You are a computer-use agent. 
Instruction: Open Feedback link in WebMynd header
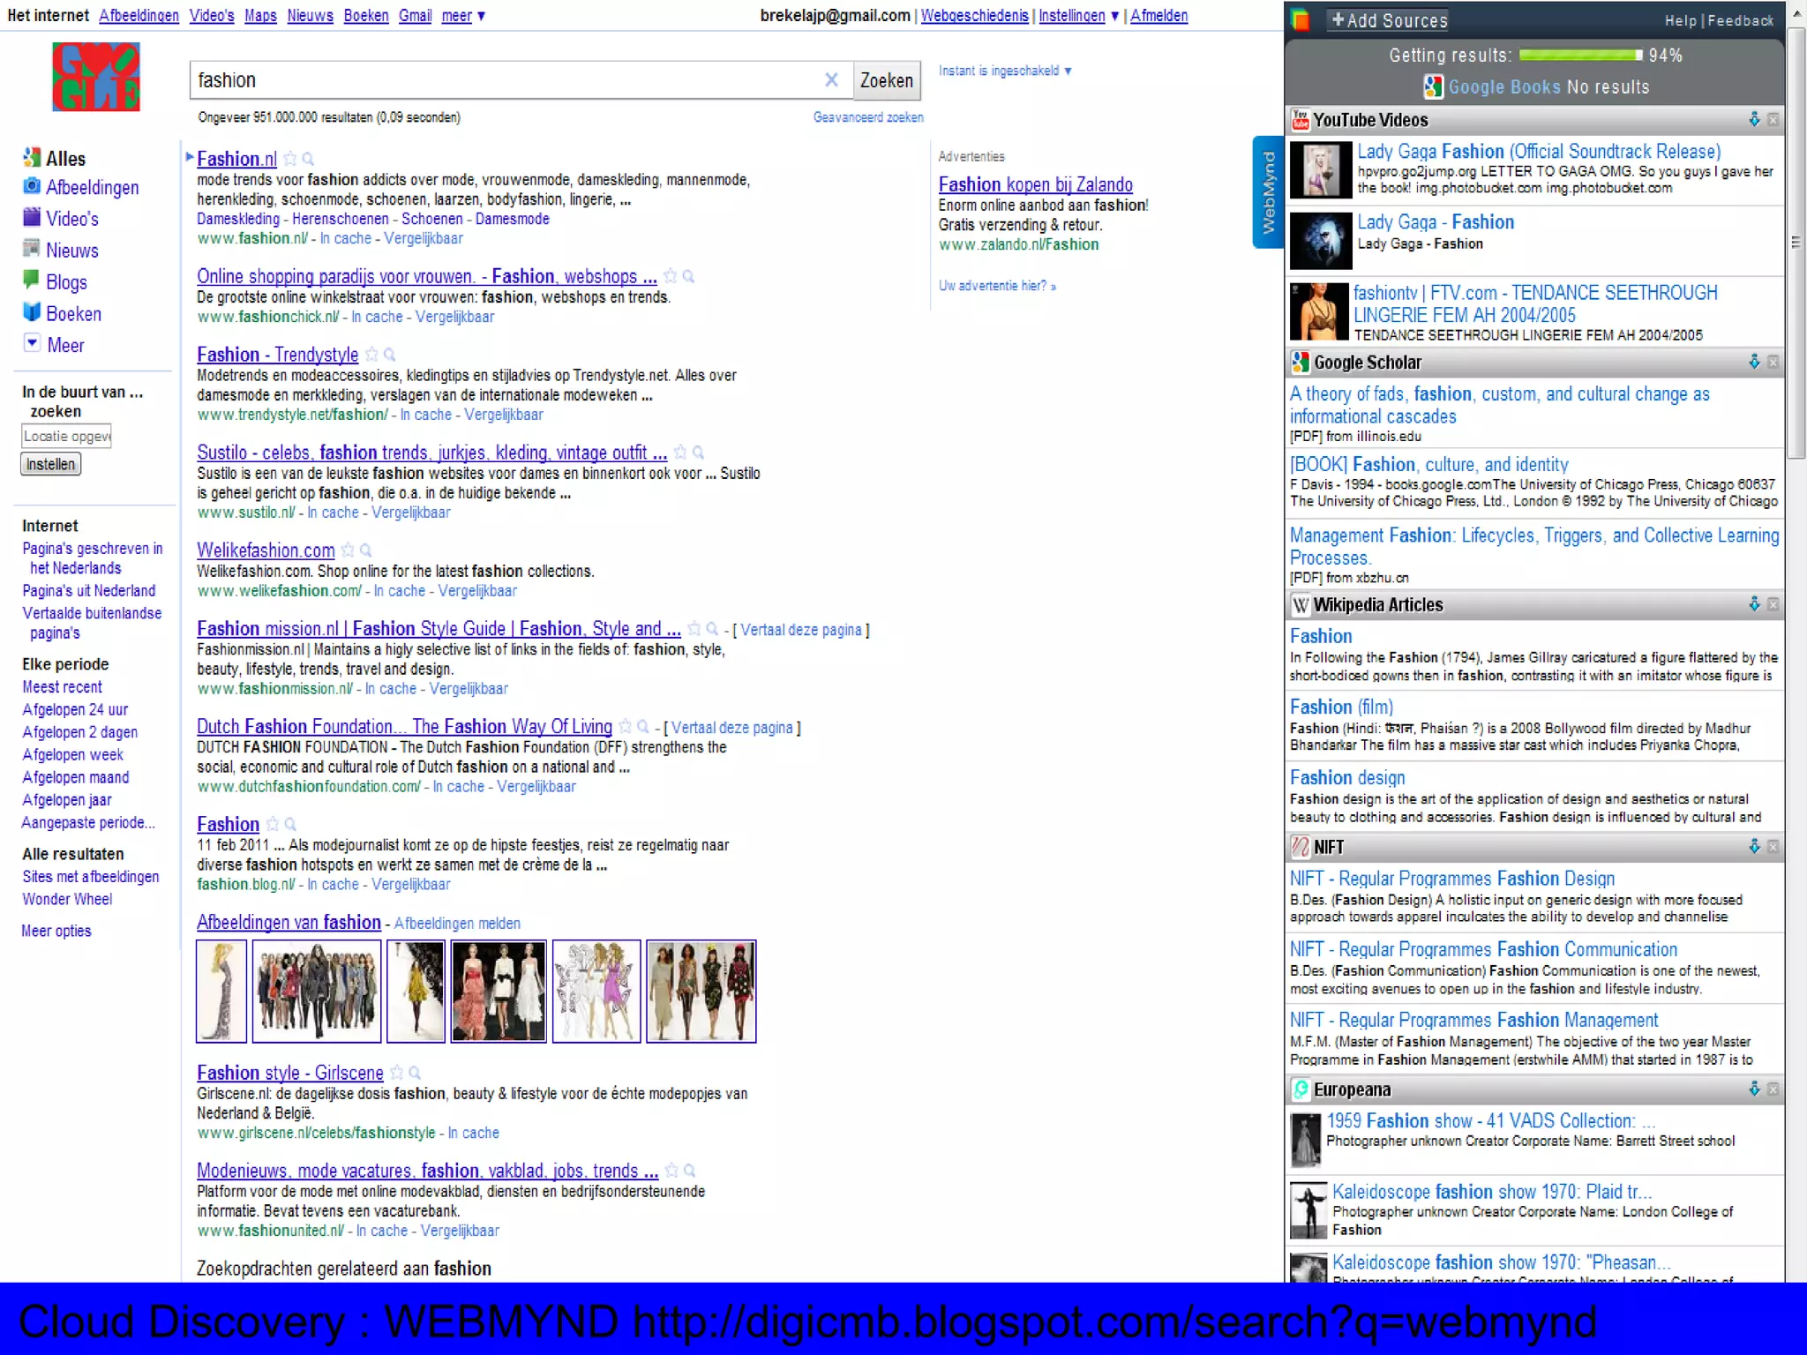click(x=1741, y=20)
